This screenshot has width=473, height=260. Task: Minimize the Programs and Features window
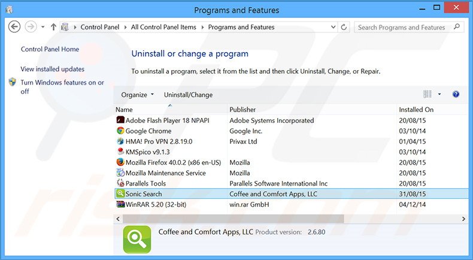[x=422, y=9]
